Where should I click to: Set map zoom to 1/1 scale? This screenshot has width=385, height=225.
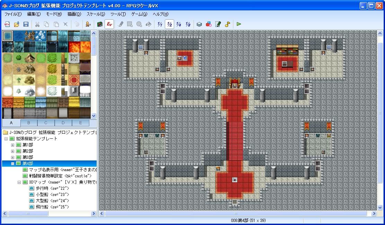click(160, 24)
